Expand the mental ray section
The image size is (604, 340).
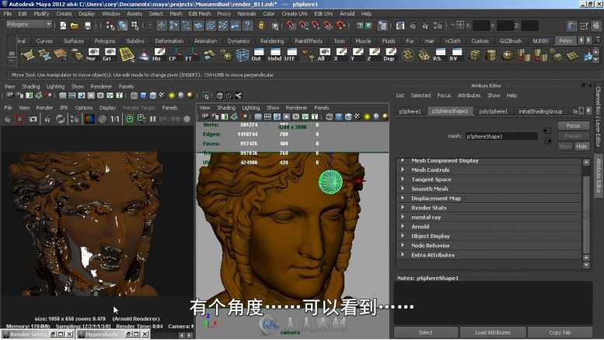[x=489, y=217]
